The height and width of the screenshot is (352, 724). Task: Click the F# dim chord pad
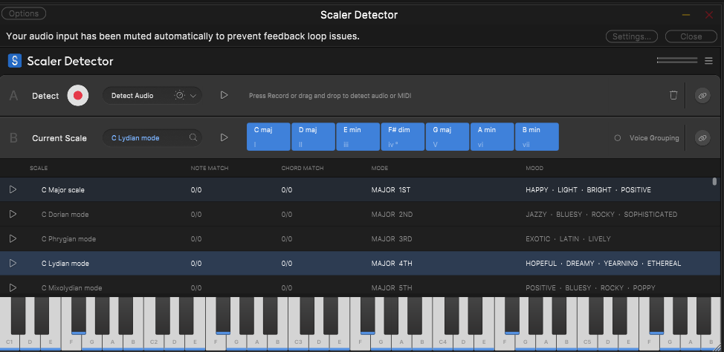(402, 137)
